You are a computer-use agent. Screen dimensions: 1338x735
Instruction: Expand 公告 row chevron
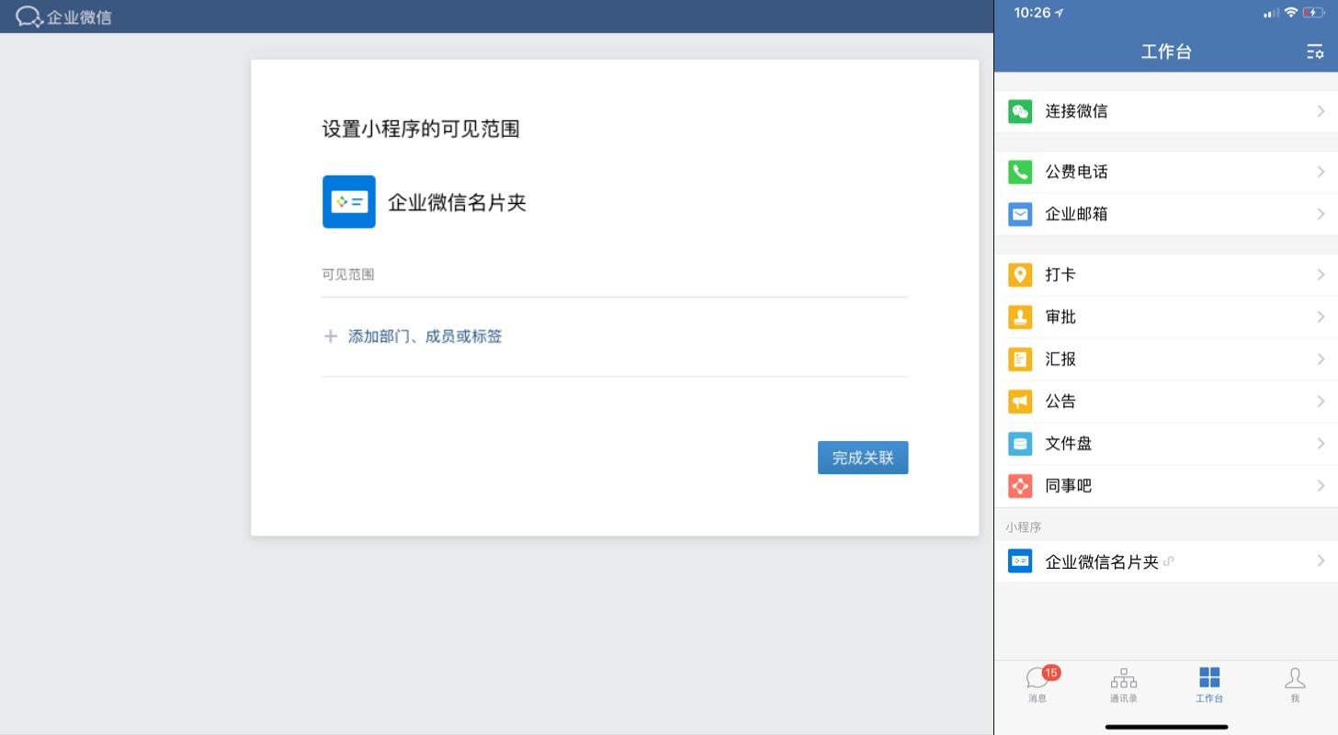[1321, 401]
